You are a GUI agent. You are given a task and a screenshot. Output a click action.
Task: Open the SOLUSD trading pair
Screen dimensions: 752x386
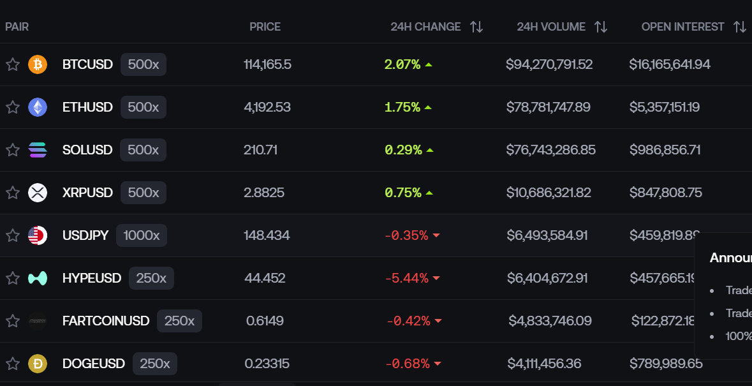(87, 150)
